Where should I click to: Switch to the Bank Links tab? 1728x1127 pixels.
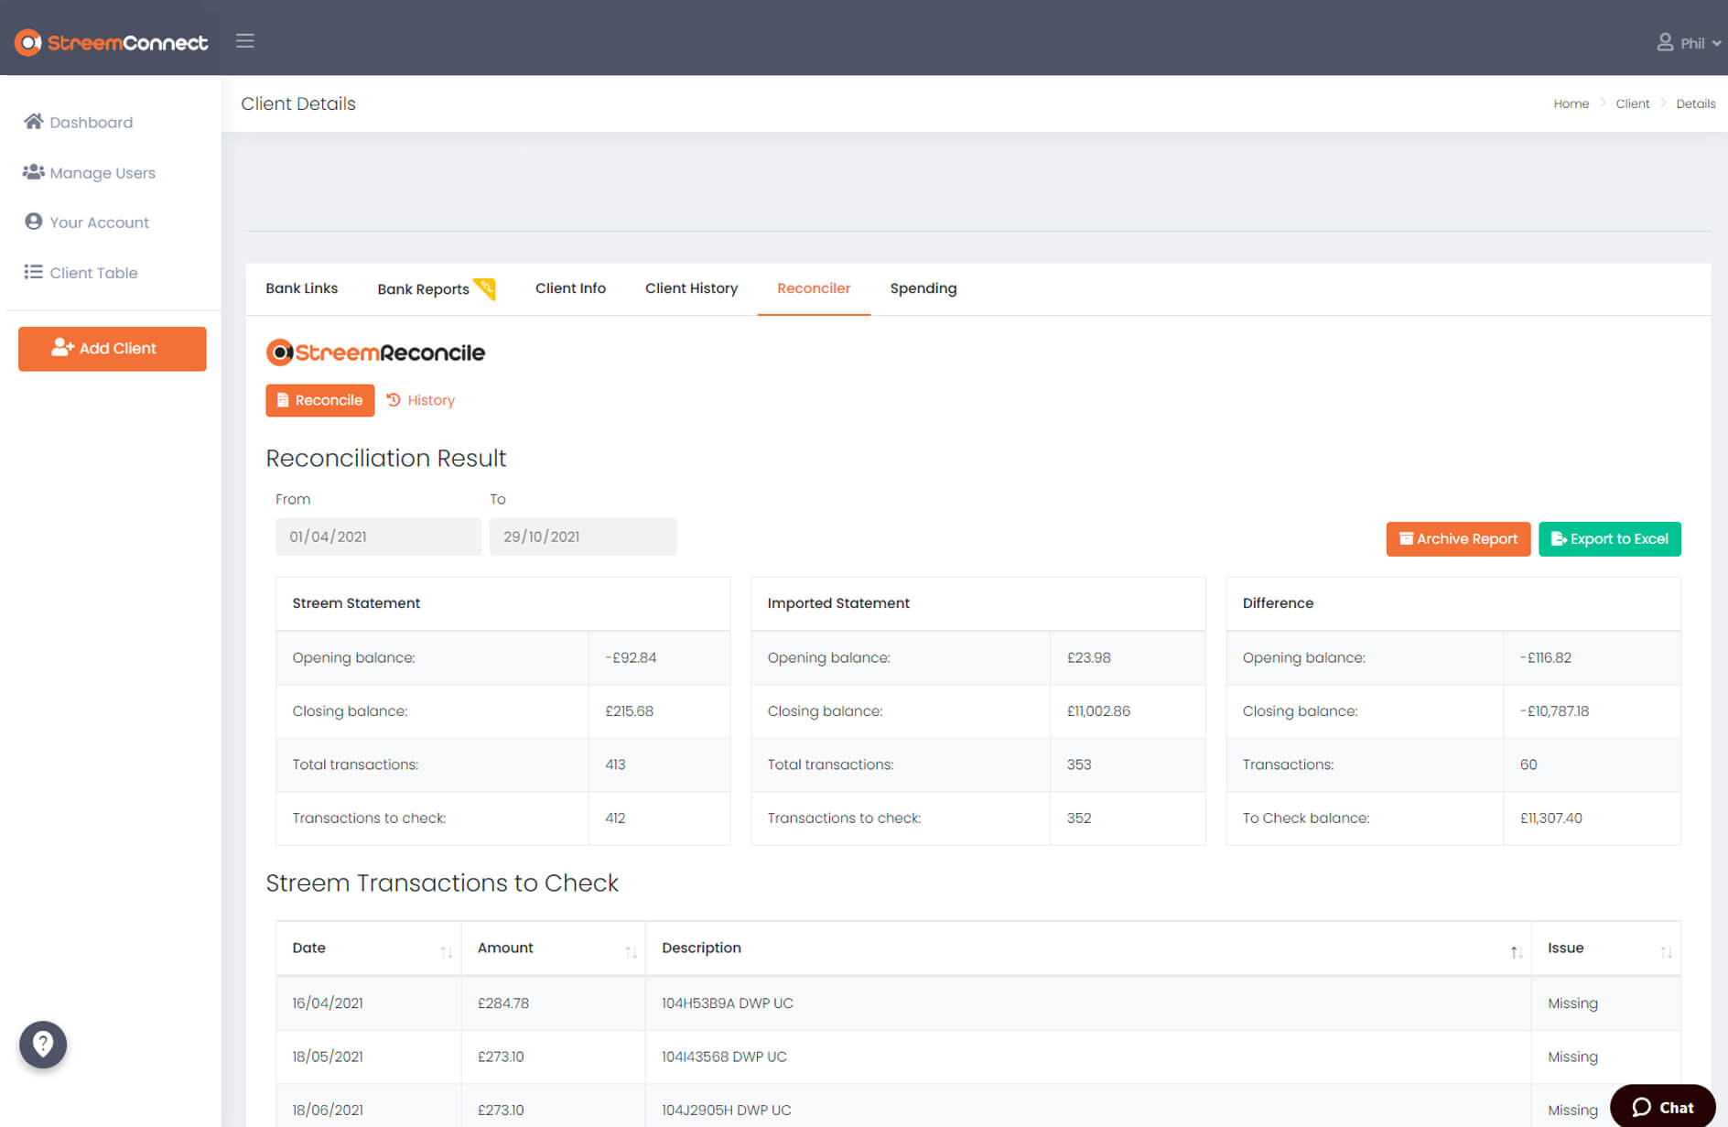(x=302, y=288)
